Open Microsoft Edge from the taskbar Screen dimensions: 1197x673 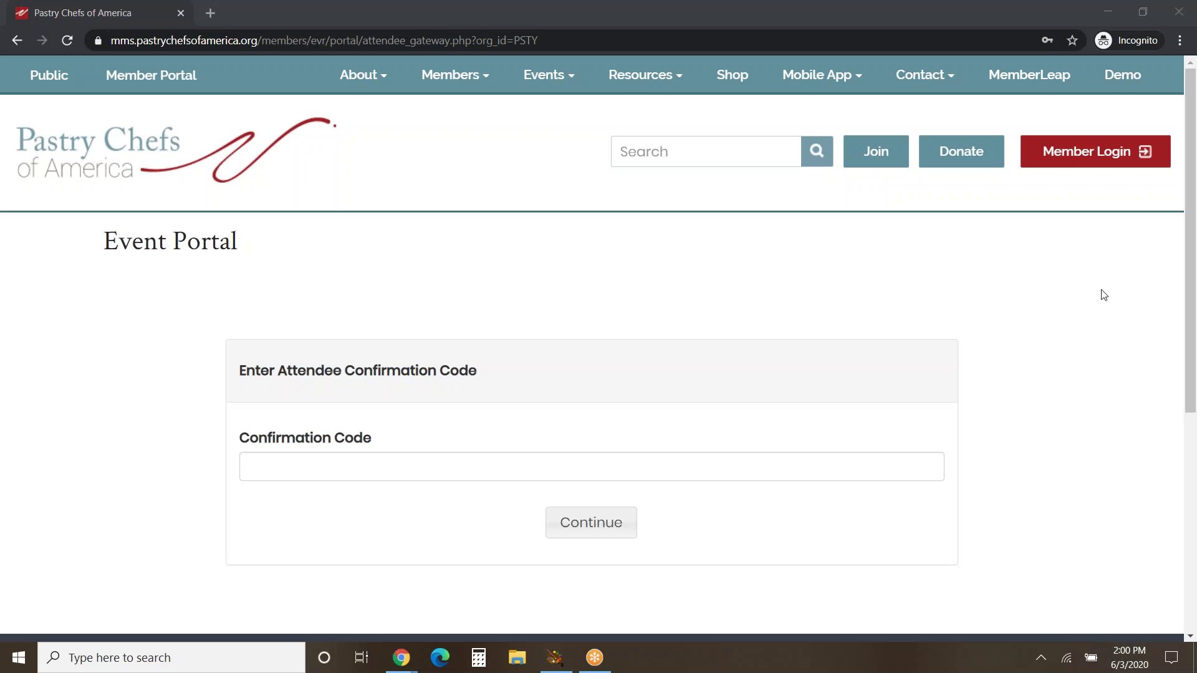pyautogui.click(x=440, y=657)
